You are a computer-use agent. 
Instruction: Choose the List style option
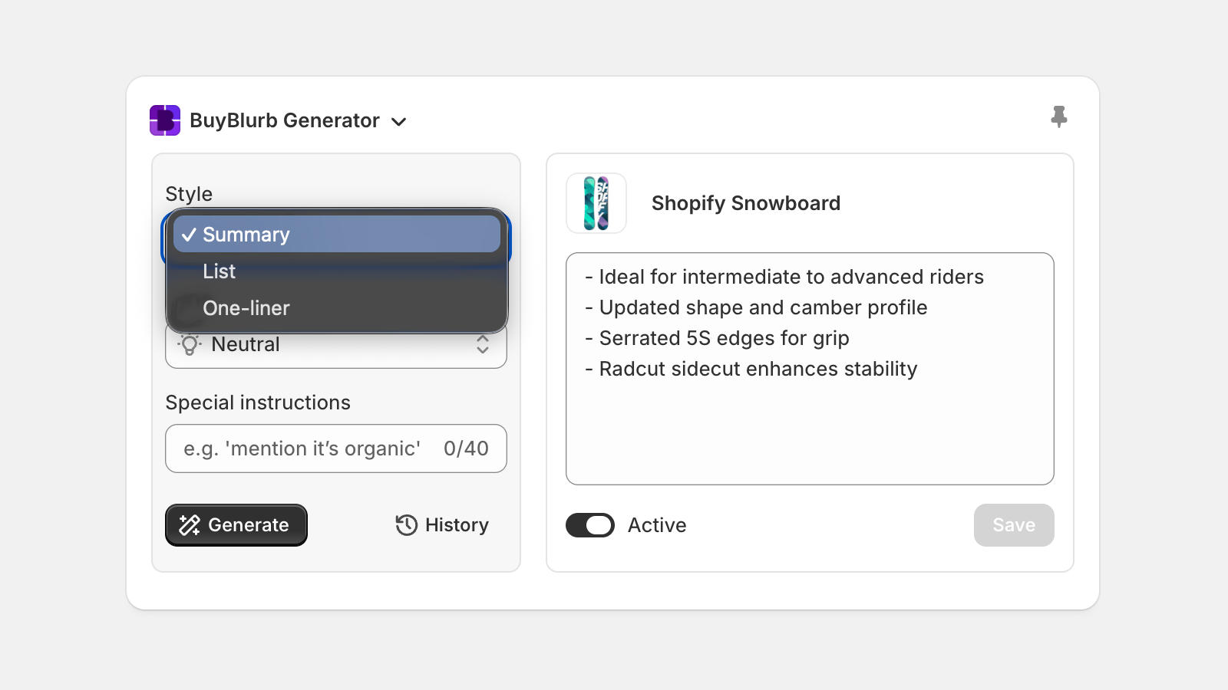(220, 271)
